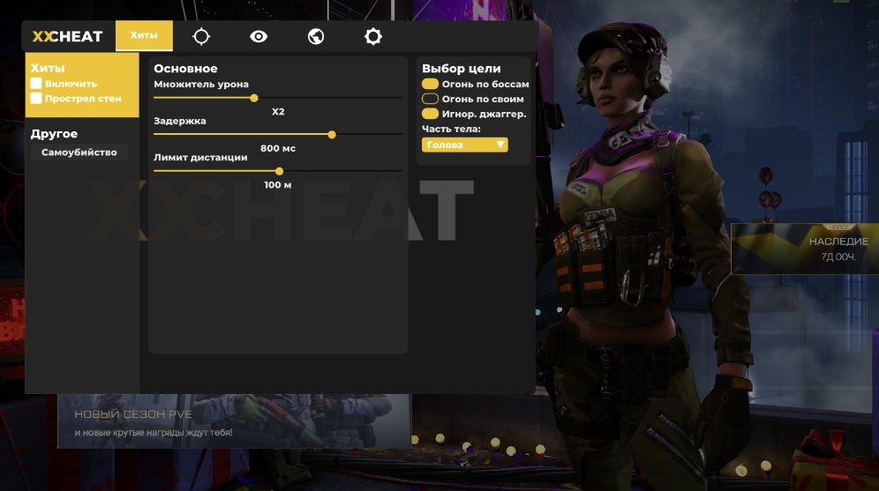Click the XXCHEAT logo
Image resolution: width=879 pixels, height=491 pixels.
tap(67, 36)
